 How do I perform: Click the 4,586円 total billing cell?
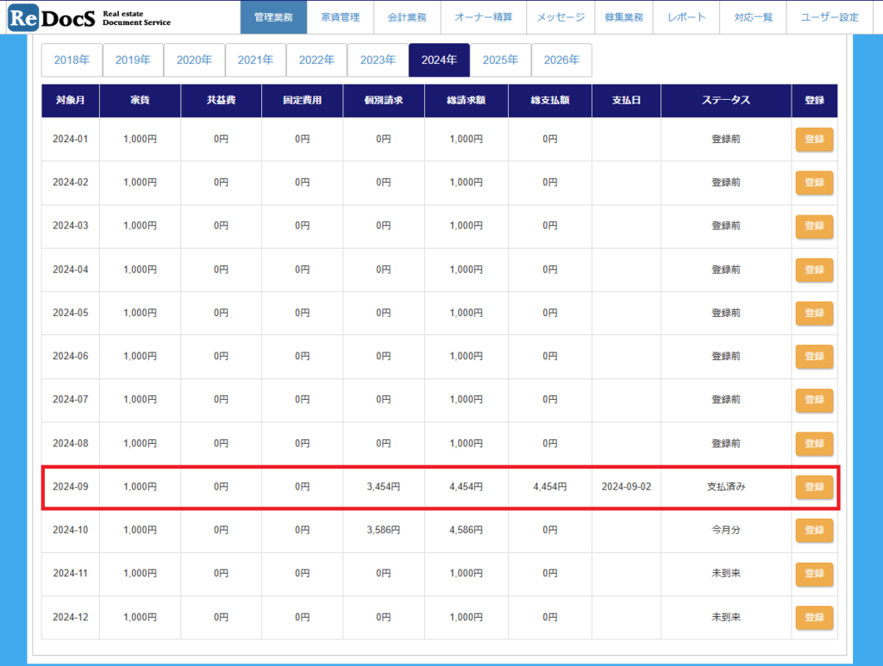[x=467, y=530]
